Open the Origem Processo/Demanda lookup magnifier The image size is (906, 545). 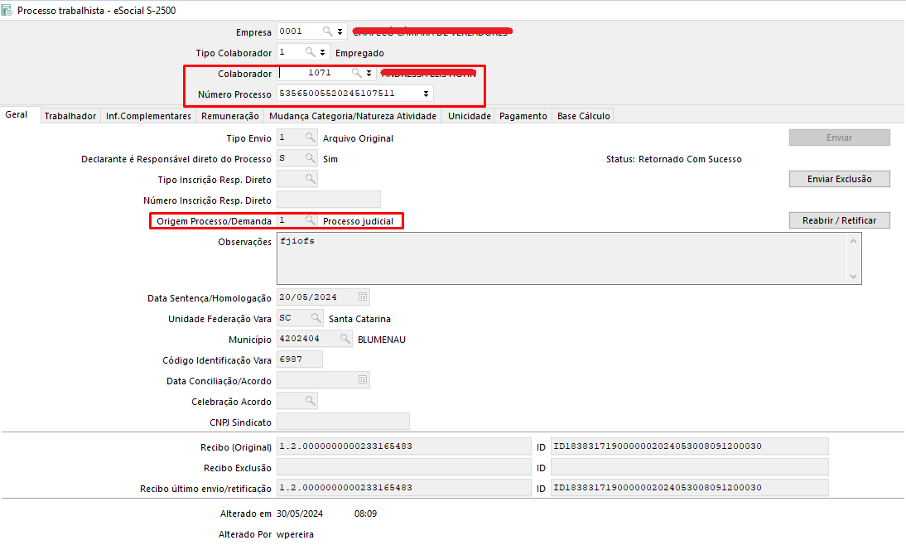coord(311,220)
